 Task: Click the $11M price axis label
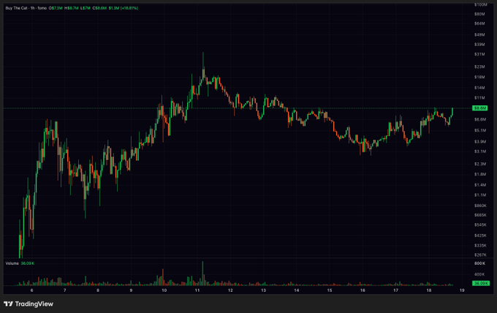tap(479, 98)
